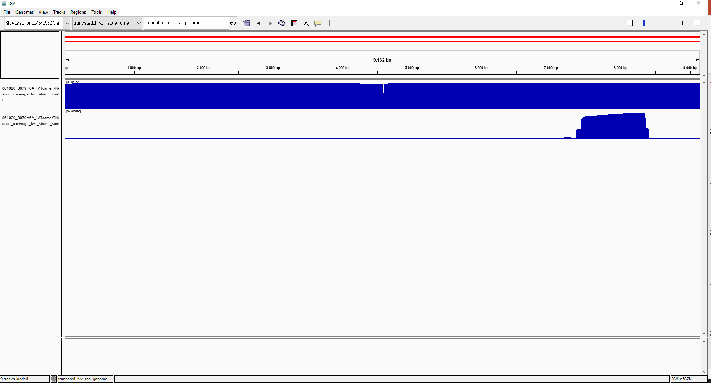Open the Tracks menu

pos(59,12)
